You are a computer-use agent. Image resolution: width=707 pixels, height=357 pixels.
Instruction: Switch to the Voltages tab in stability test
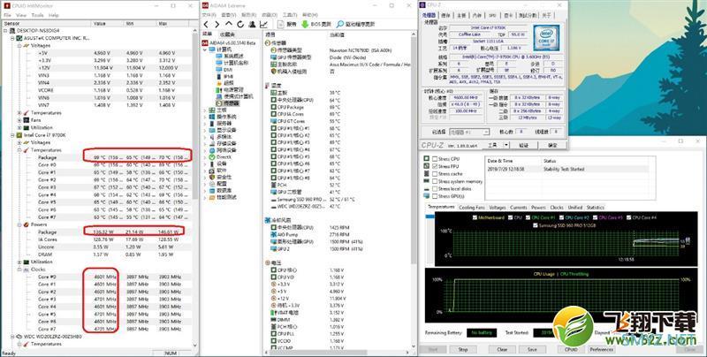497,208
